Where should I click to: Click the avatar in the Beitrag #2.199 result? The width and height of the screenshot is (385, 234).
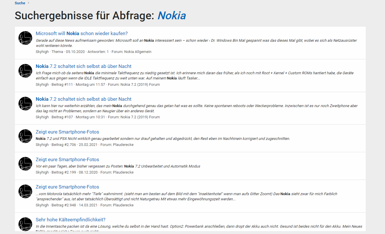25,164
